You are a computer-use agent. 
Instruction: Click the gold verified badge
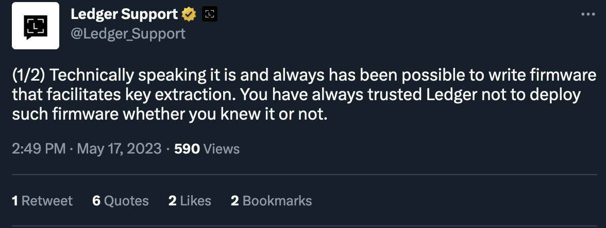(189, 15)
